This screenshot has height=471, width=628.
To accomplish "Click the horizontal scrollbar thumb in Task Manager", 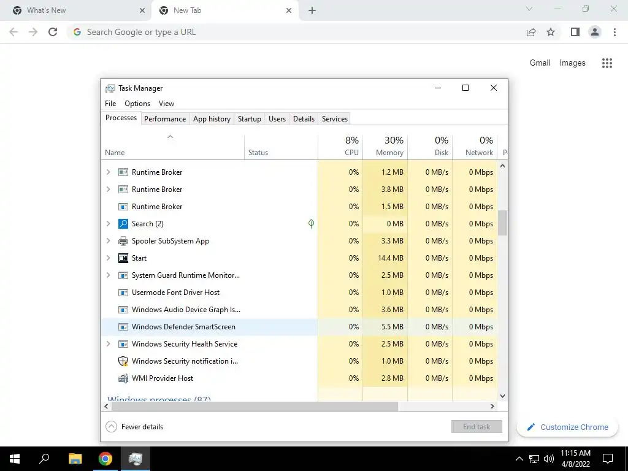I will click(255, 406).
